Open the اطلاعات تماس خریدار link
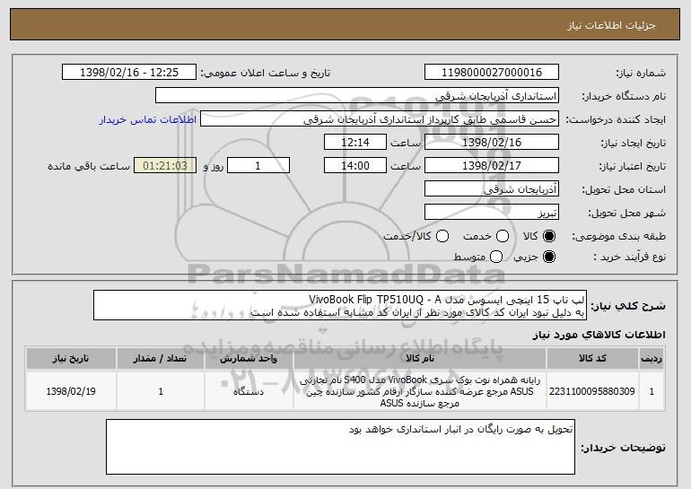The height and width of the screenshot is (489, 691). (148, 119)
